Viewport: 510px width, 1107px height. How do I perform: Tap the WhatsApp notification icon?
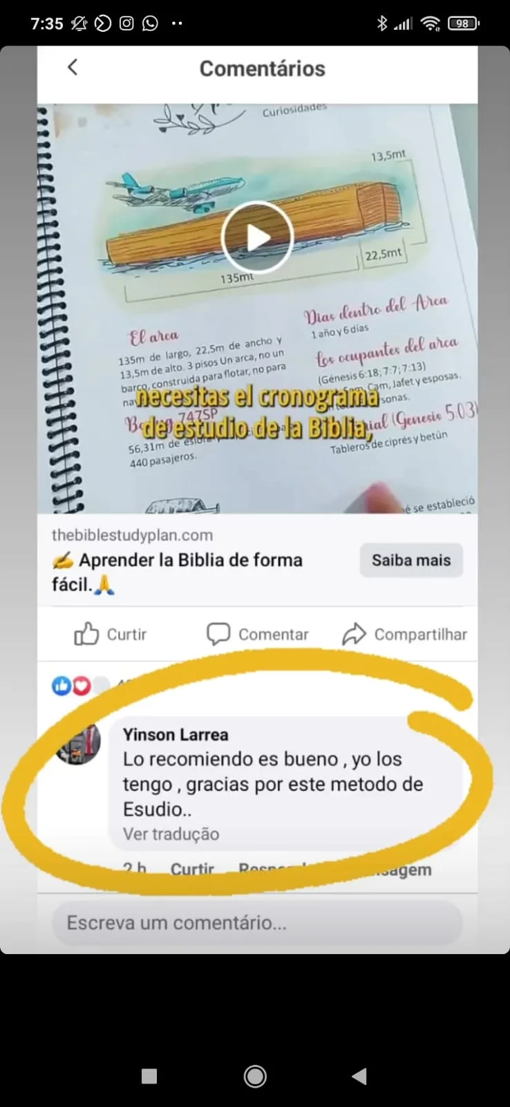150,24
